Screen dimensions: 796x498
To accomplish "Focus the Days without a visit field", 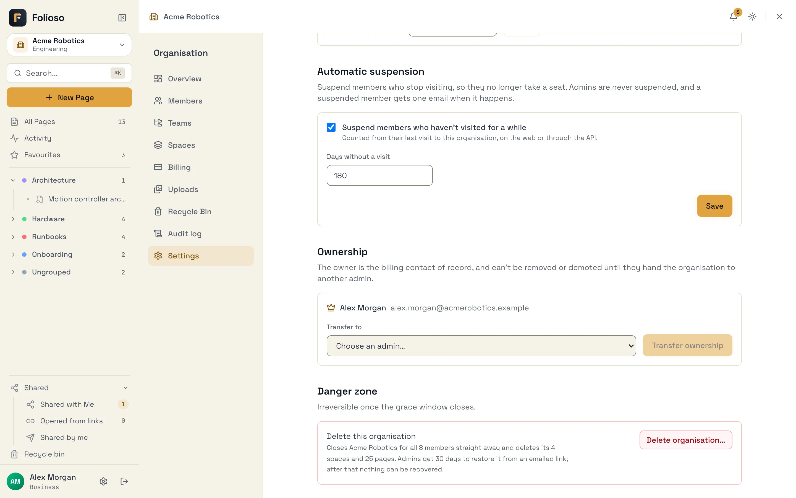I will [x=379, y=176].
